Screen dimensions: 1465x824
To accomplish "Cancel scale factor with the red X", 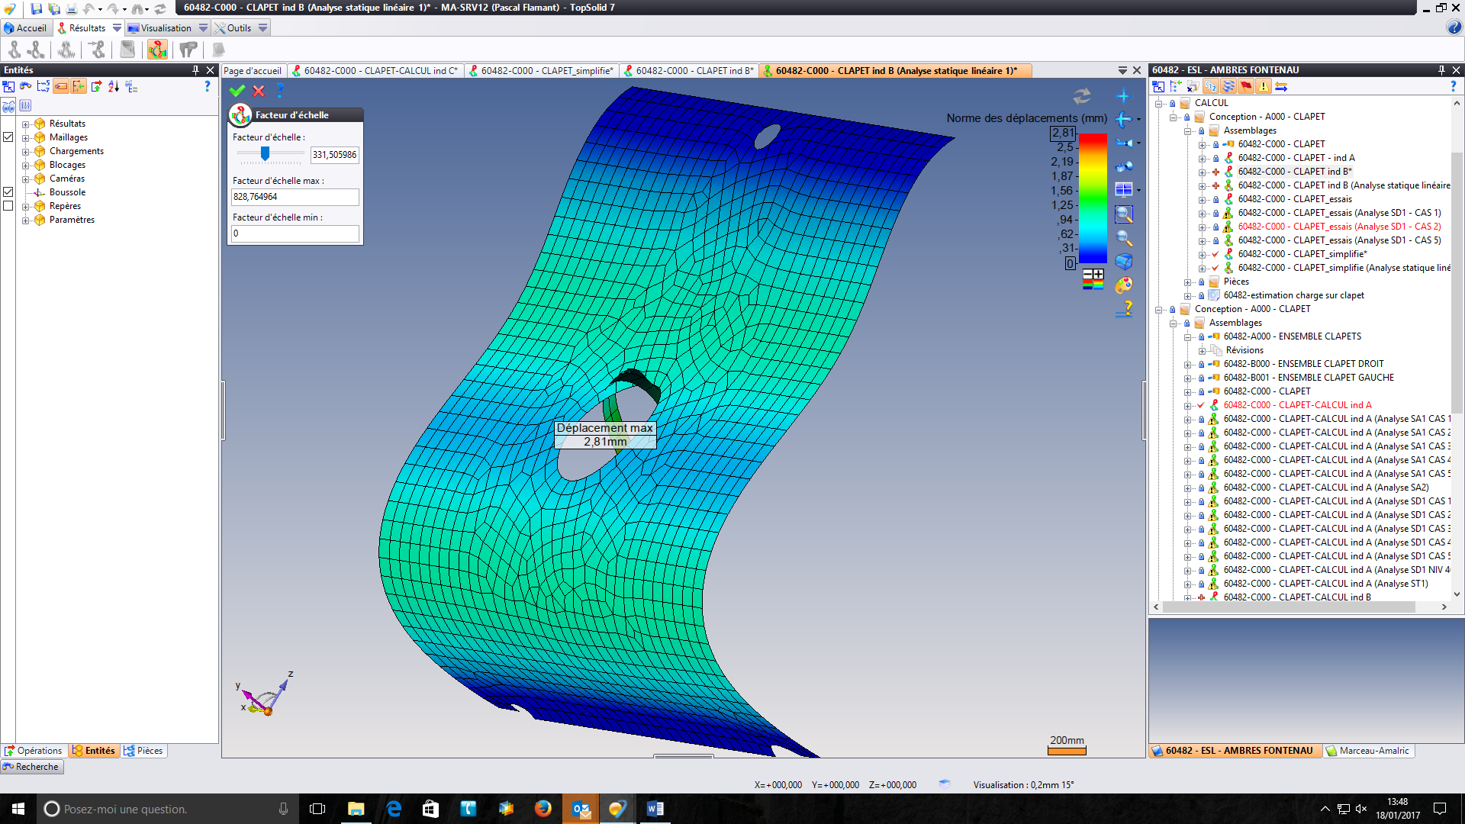I will [259, 91].
